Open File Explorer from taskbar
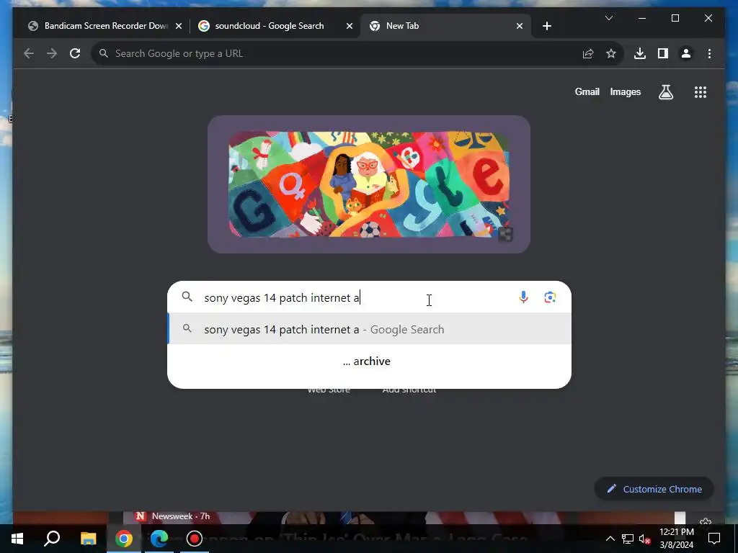This screenshot has width=738, height=553. click(88, 539)
